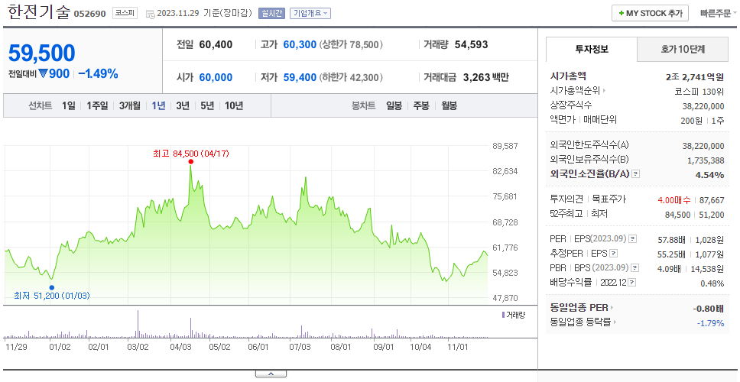Click the 시가 value 60,000
The image size is (740, 382).
pyautogui.click(x=216, y=77)
